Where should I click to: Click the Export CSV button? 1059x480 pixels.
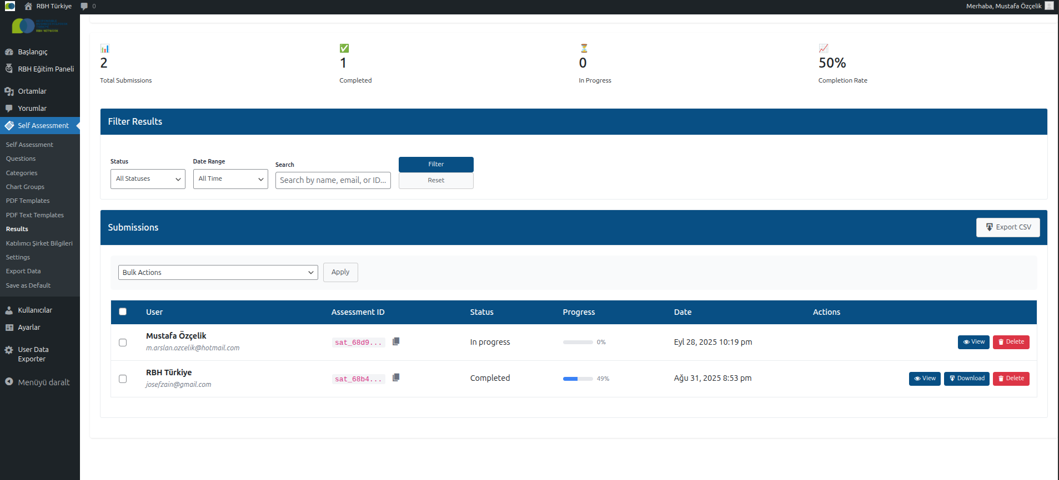(1008, 227)
